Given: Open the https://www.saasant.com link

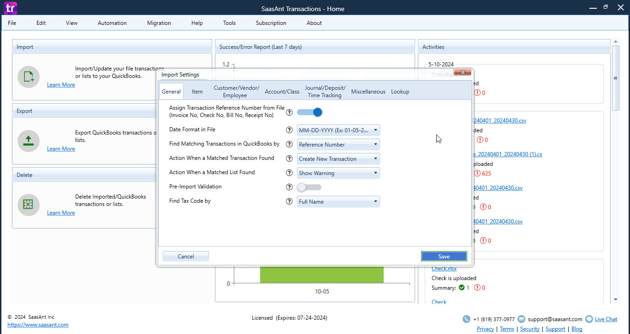Looking at the screenshot, I should 38,325.
